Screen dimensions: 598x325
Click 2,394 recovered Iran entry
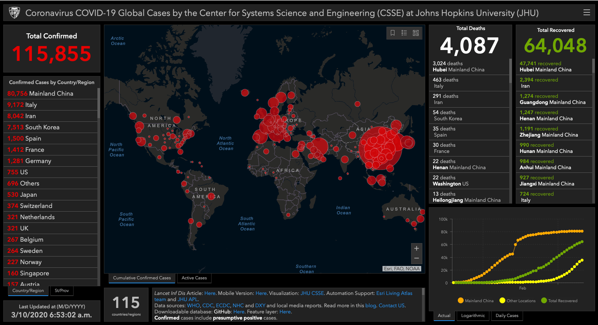coord(554,83)
